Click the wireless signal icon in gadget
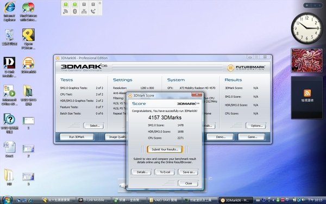 pos(66,11)
